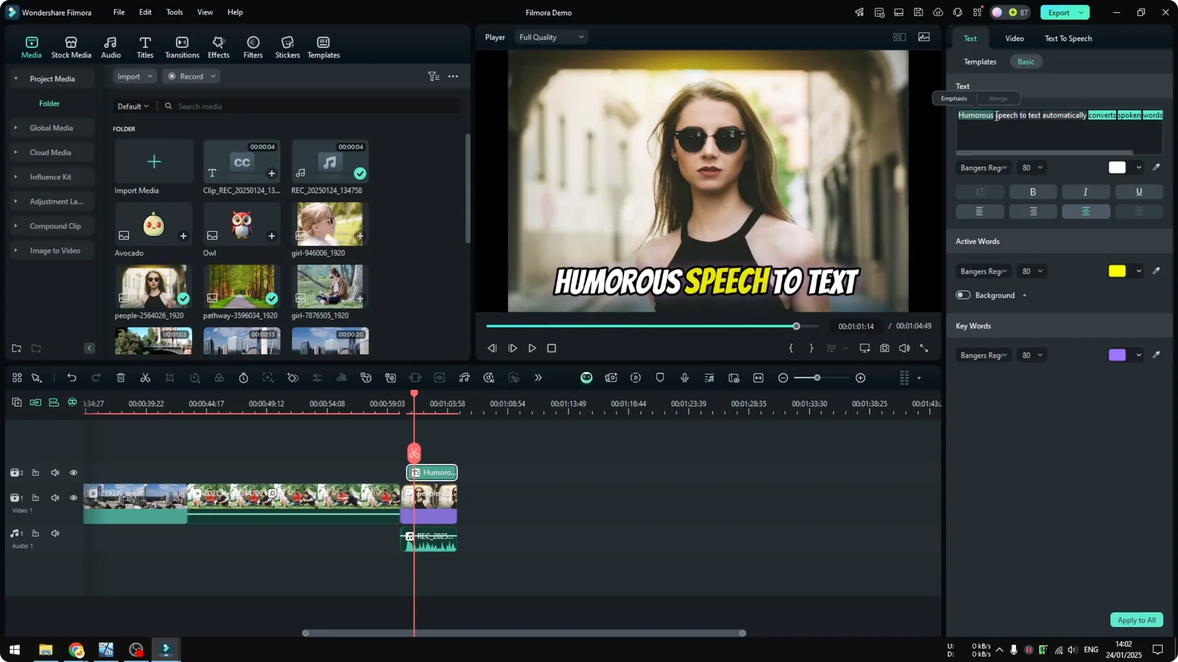The width and height of the screenshot is (1178, 662).
Task: Open the Stock Media panel
Action: (x=71, y=47)
